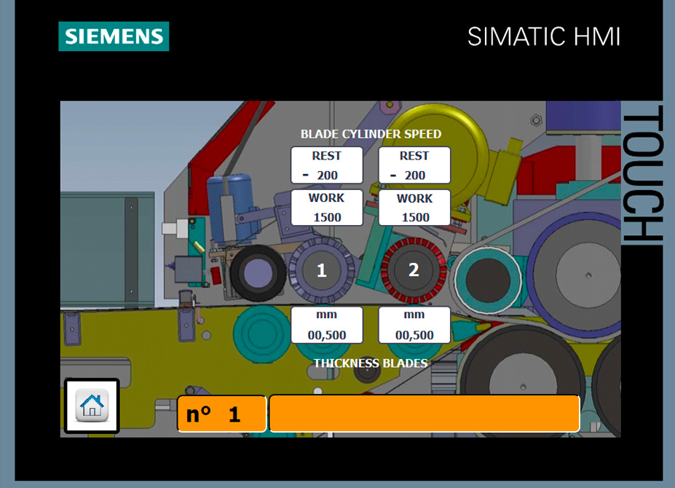Image resolution: width=675 pixels, height=488 pixels.
Task: Edit the REST speed for cylinder 2
Action: (414, 165)
